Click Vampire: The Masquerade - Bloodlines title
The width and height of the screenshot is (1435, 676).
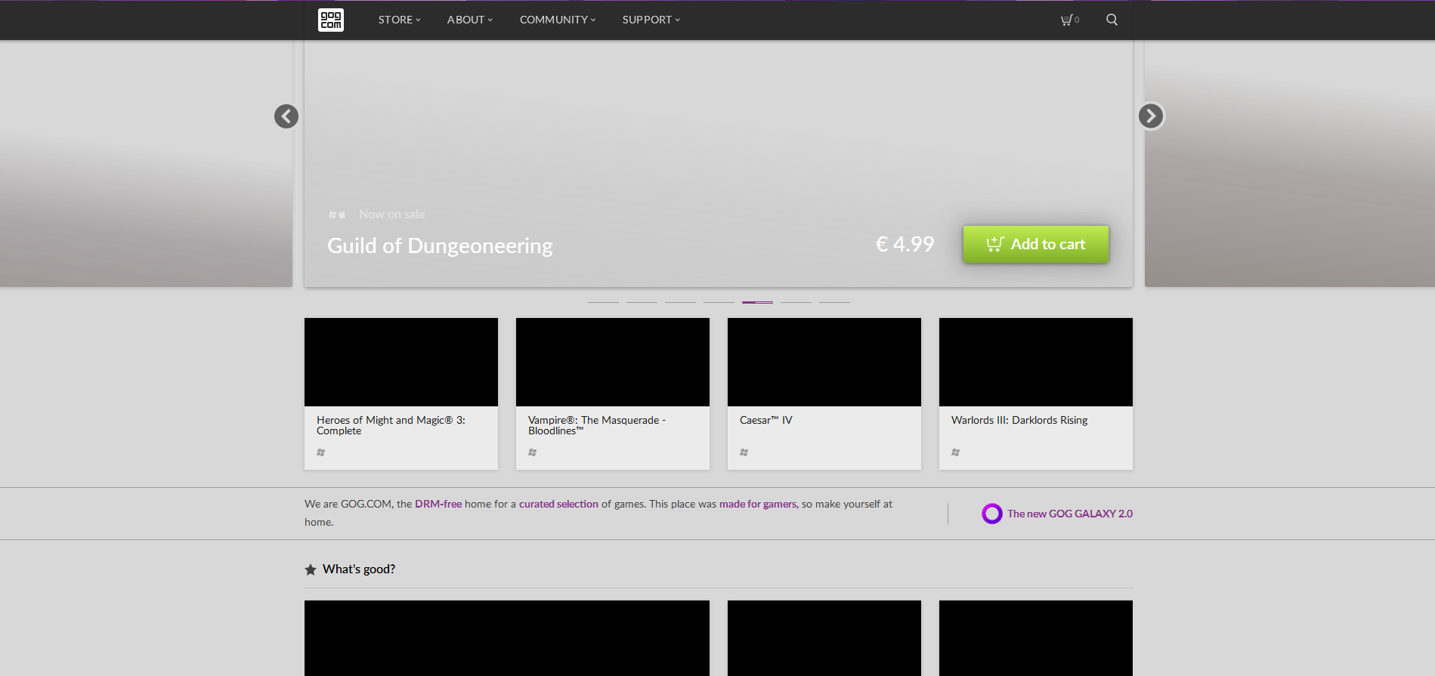[597, 425]
